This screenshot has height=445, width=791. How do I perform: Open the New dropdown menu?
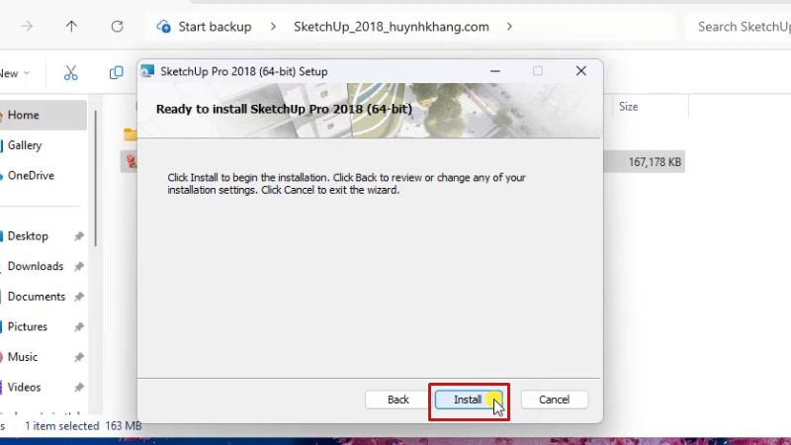pyautogui.click(x=14, y=72)
